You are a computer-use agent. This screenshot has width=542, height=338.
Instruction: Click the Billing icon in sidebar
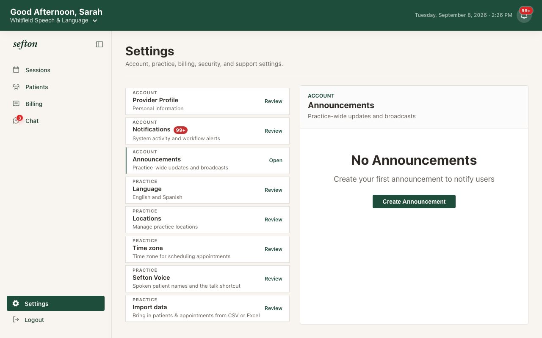[16, 104]
